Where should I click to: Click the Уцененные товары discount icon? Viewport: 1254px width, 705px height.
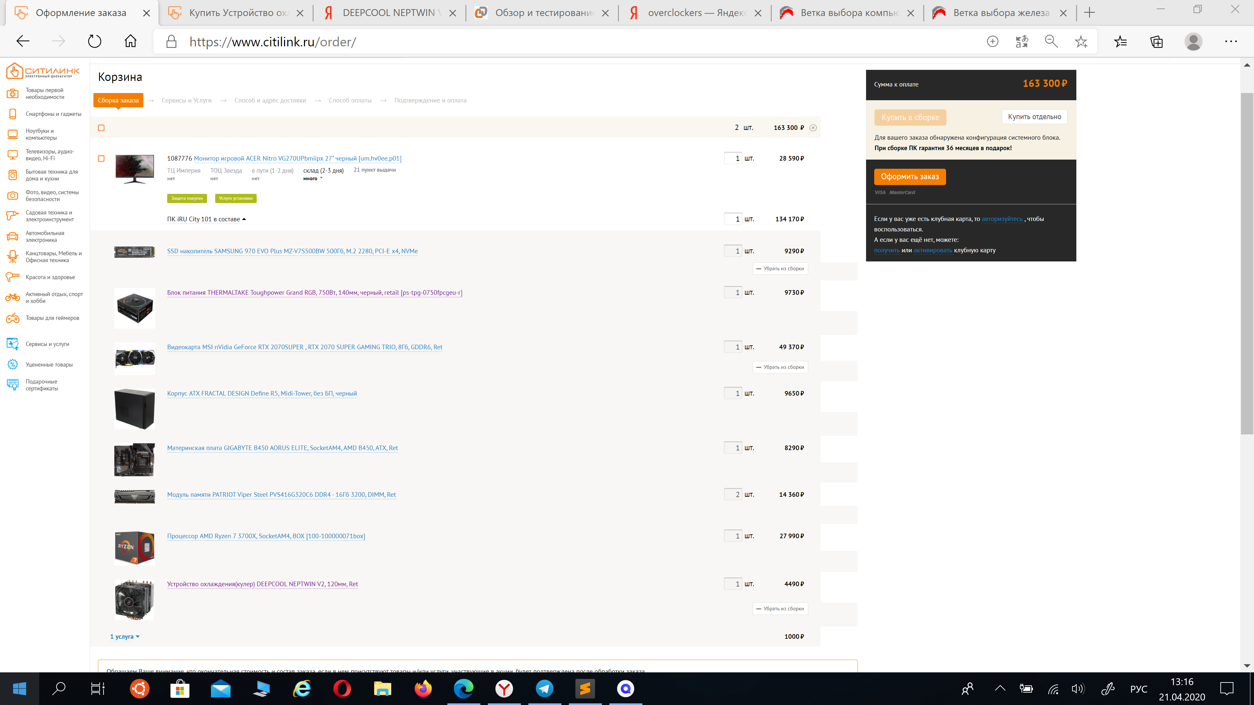13,365
